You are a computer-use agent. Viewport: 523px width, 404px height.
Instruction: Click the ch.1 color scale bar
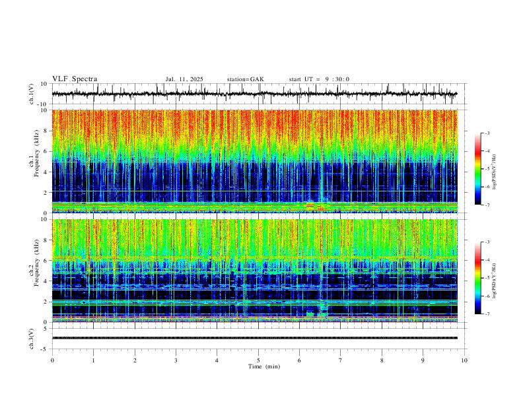[x=477, y=169]
